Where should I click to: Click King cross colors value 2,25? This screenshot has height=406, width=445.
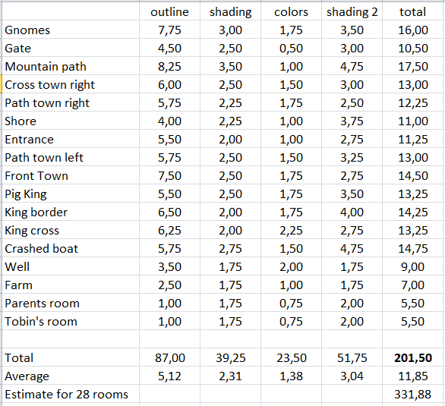pyautogui.click(x=291, y=230)
